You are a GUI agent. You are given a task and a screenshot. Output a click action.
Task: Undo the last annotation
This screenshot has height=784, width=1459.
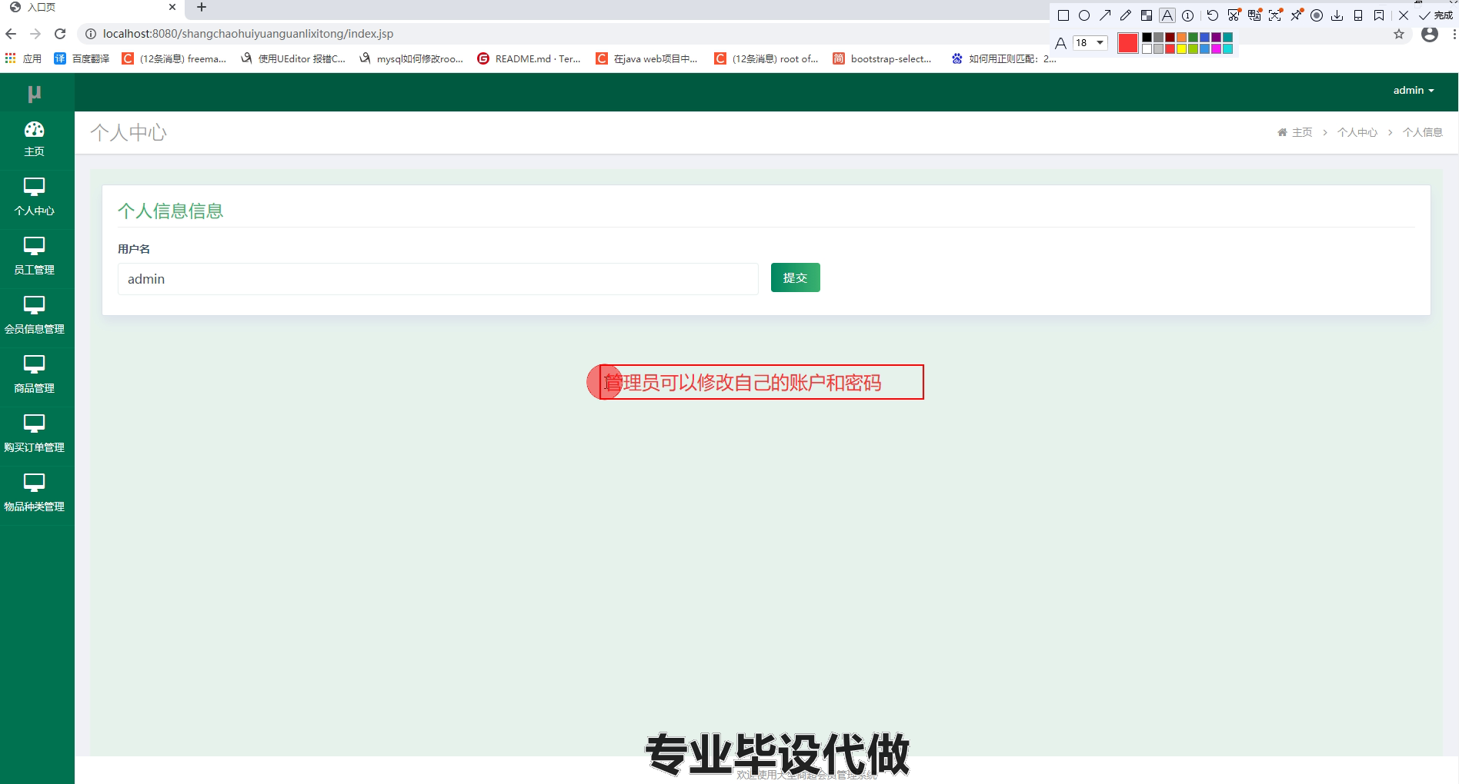(1213, 15)
